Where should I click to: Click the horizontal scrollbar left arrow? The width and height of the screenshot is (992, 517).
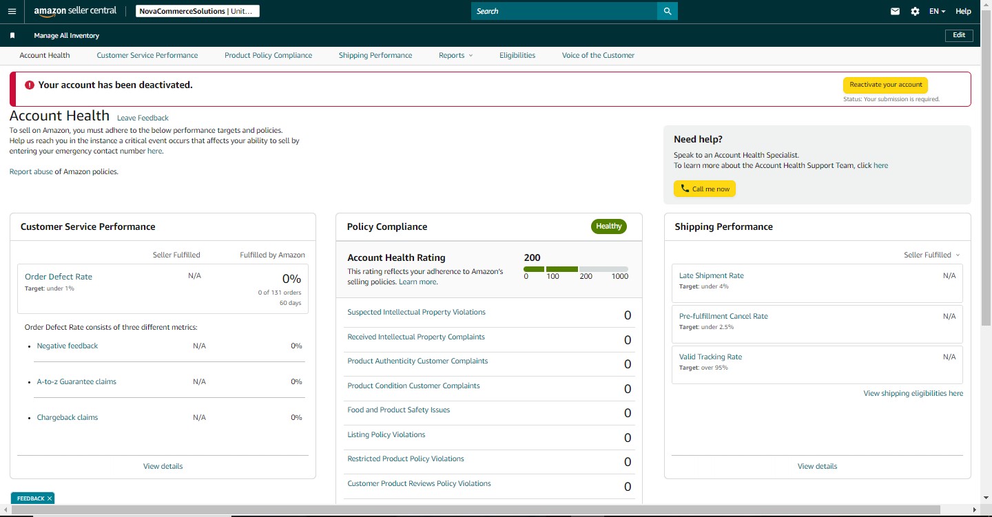(4, 509)
